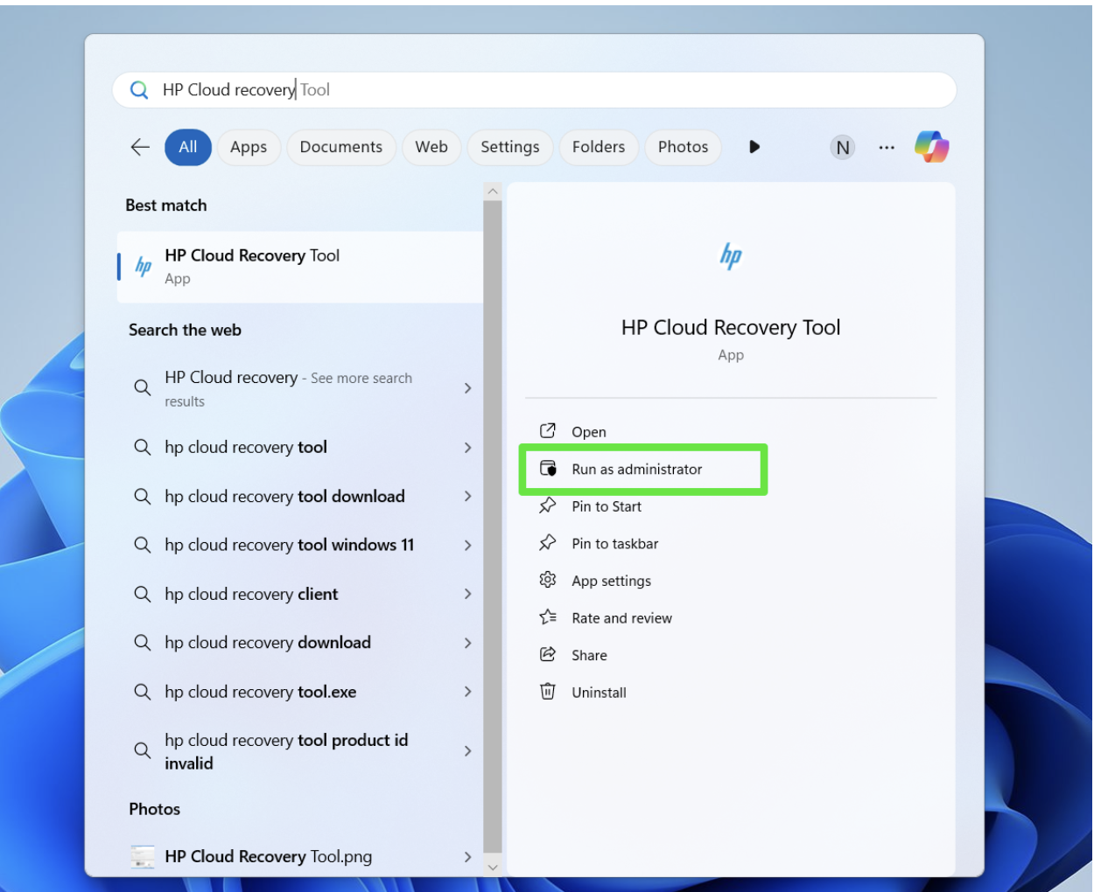Image resolution: width=1094 pixels, height=892 pixels.
Task: Click the back arrow beside the filters
Action: [x=139, y=147]
